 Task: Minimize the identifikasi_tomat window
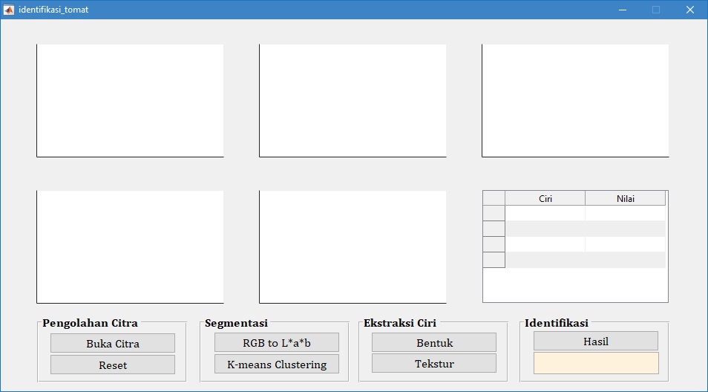tap(622, 10)
